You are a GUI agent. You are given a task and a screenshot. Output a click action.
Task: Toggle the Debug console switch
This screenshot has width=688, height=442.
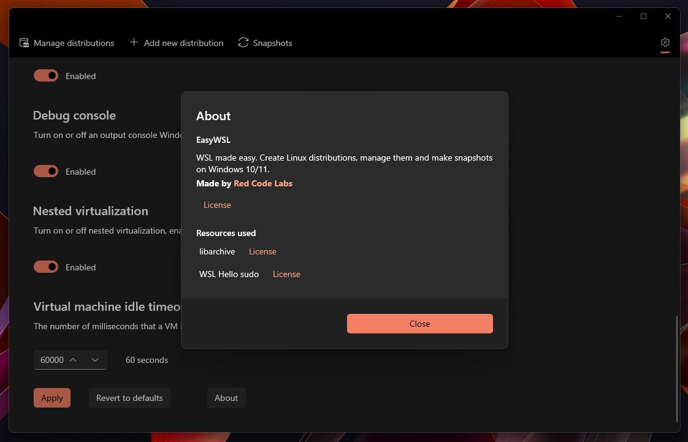click(46, 171)
